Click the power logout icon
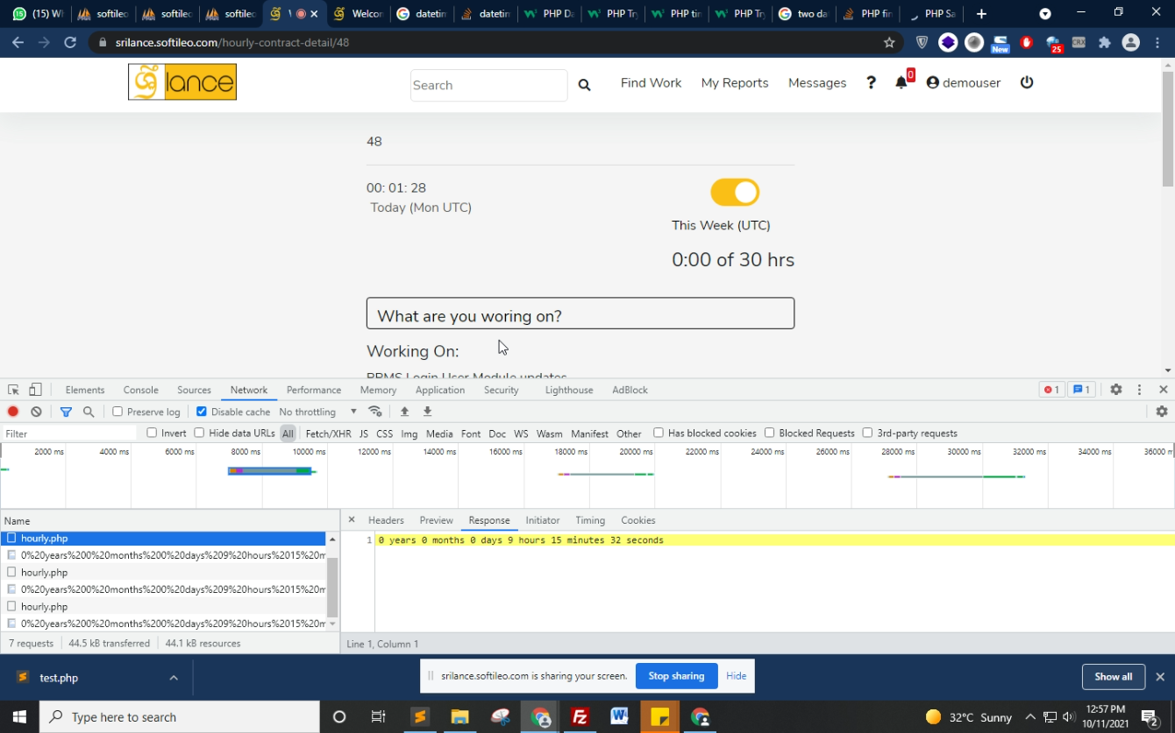 click(1027, 82)
